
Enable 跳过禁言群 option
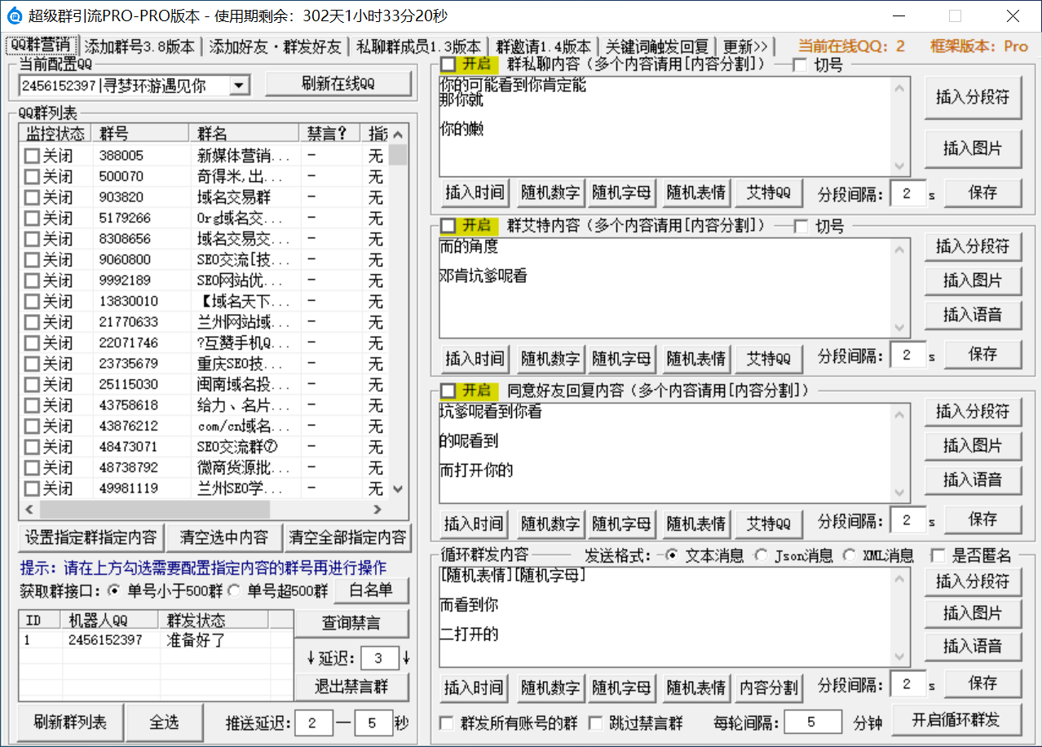(595, 723)
